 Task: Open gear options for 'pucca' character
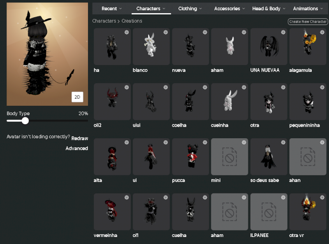point(205,142)
